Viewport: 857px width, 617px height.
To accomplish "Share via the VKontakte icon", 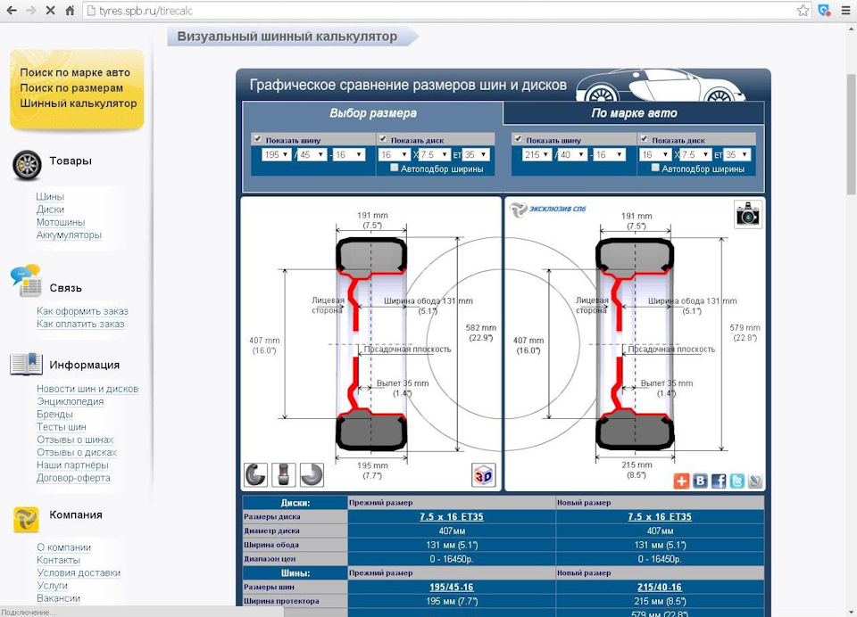I will [x=700, y=481].
